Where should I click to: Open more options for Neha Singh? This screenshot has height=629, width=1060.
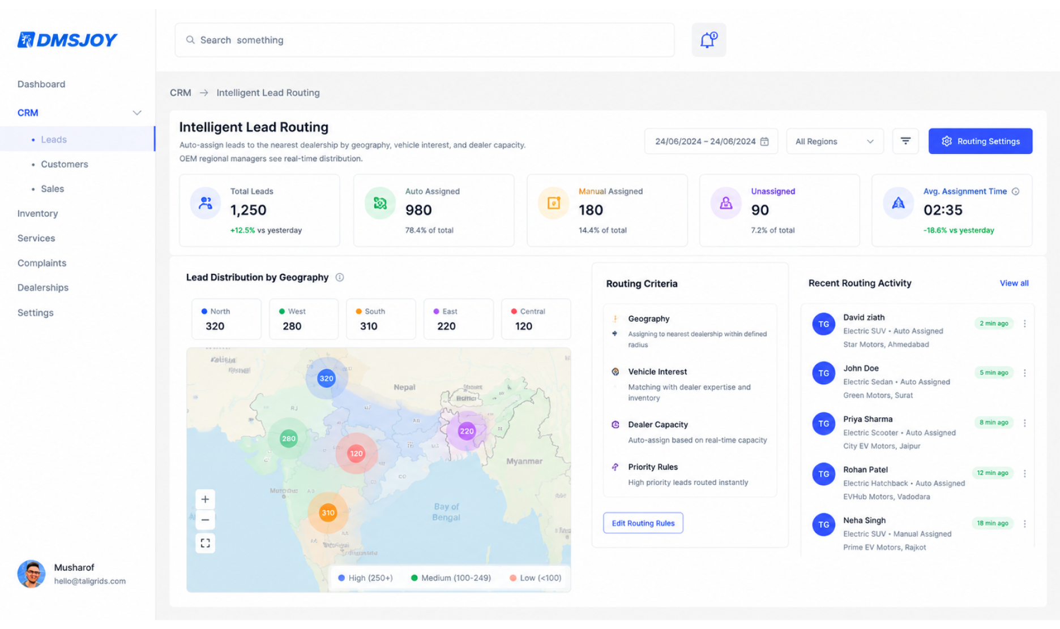click(x=1025, y=524)
